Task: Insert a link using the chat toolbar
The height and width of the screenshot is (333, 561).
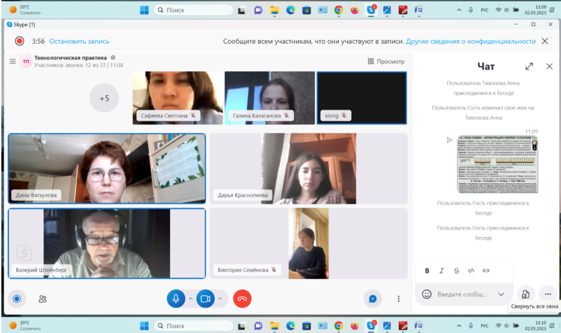Action: 486,270
